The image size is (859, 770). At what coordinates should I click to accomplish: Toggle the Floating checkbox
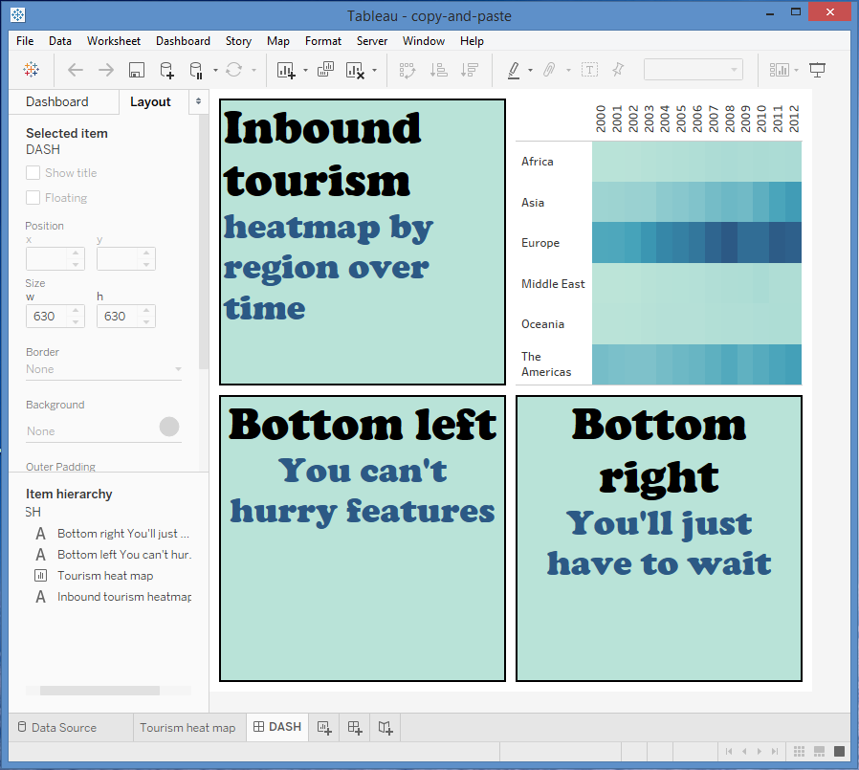[x=33, y=198]
